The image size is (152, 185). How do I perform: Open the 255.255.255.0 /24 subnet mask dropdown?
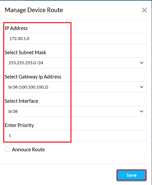click(x=76, y=63)
